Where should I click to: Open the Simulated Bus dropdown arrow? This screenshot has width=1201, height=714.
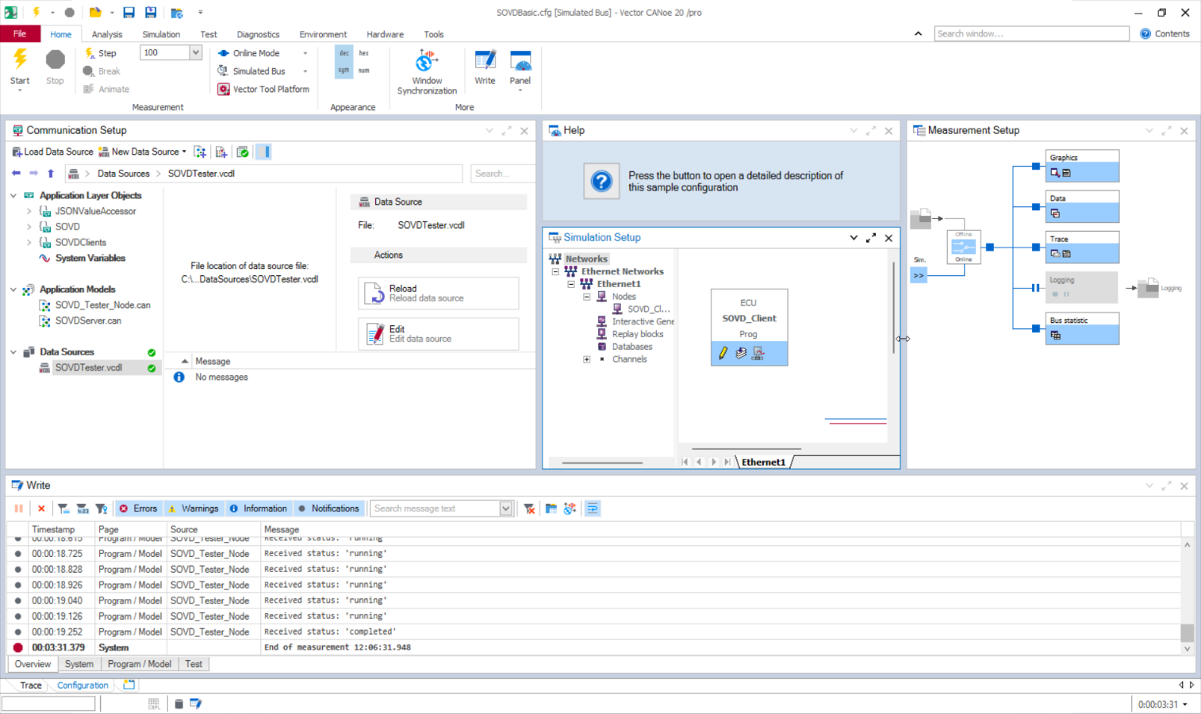[x=305, y=71]
